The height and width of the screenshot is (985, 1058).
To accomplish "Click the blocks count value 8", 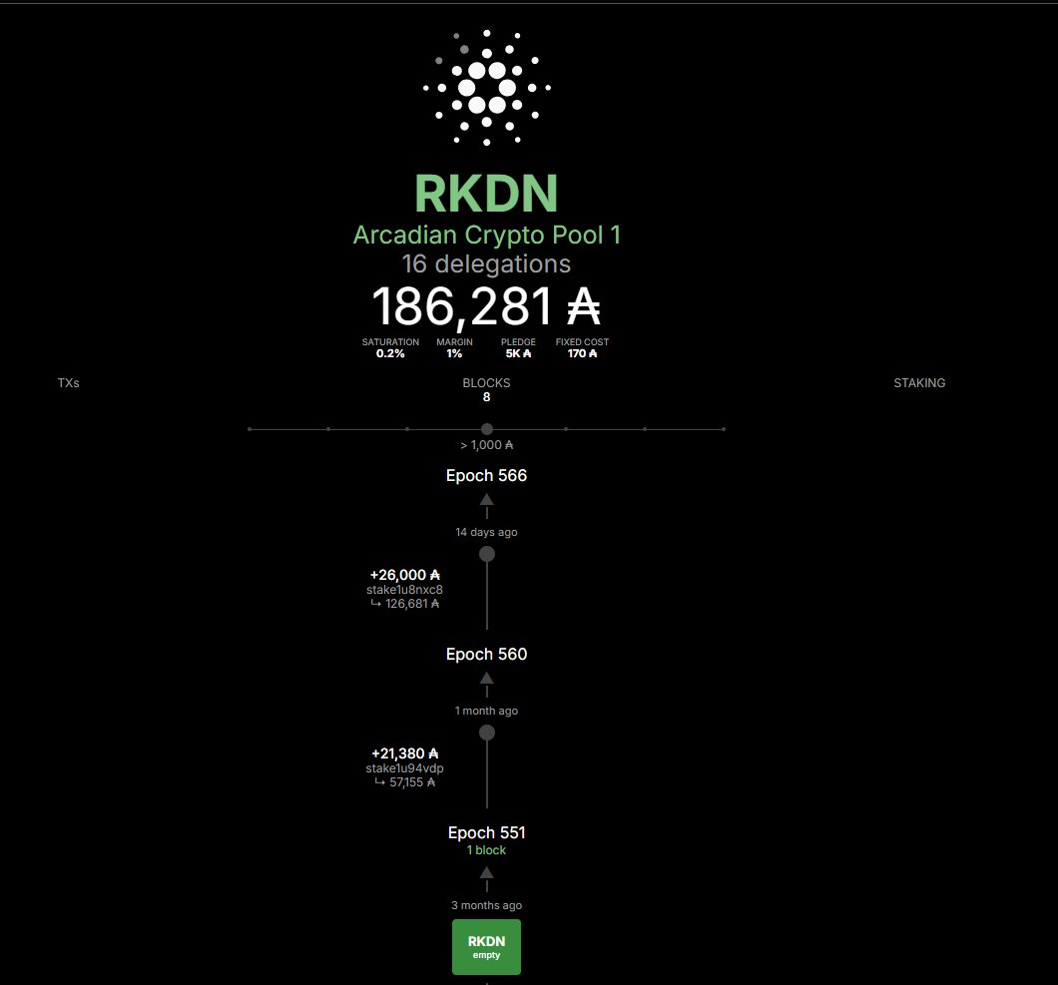I will (x=486, y=397).
